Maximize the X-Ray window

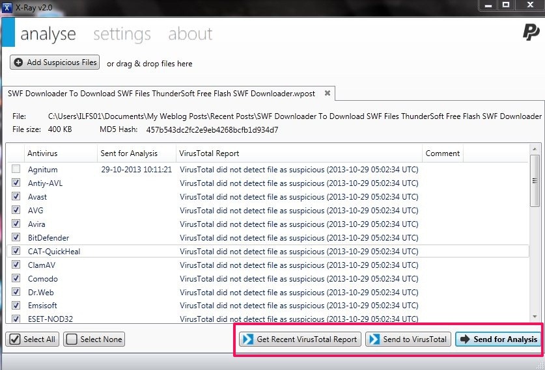click(506, 5)
